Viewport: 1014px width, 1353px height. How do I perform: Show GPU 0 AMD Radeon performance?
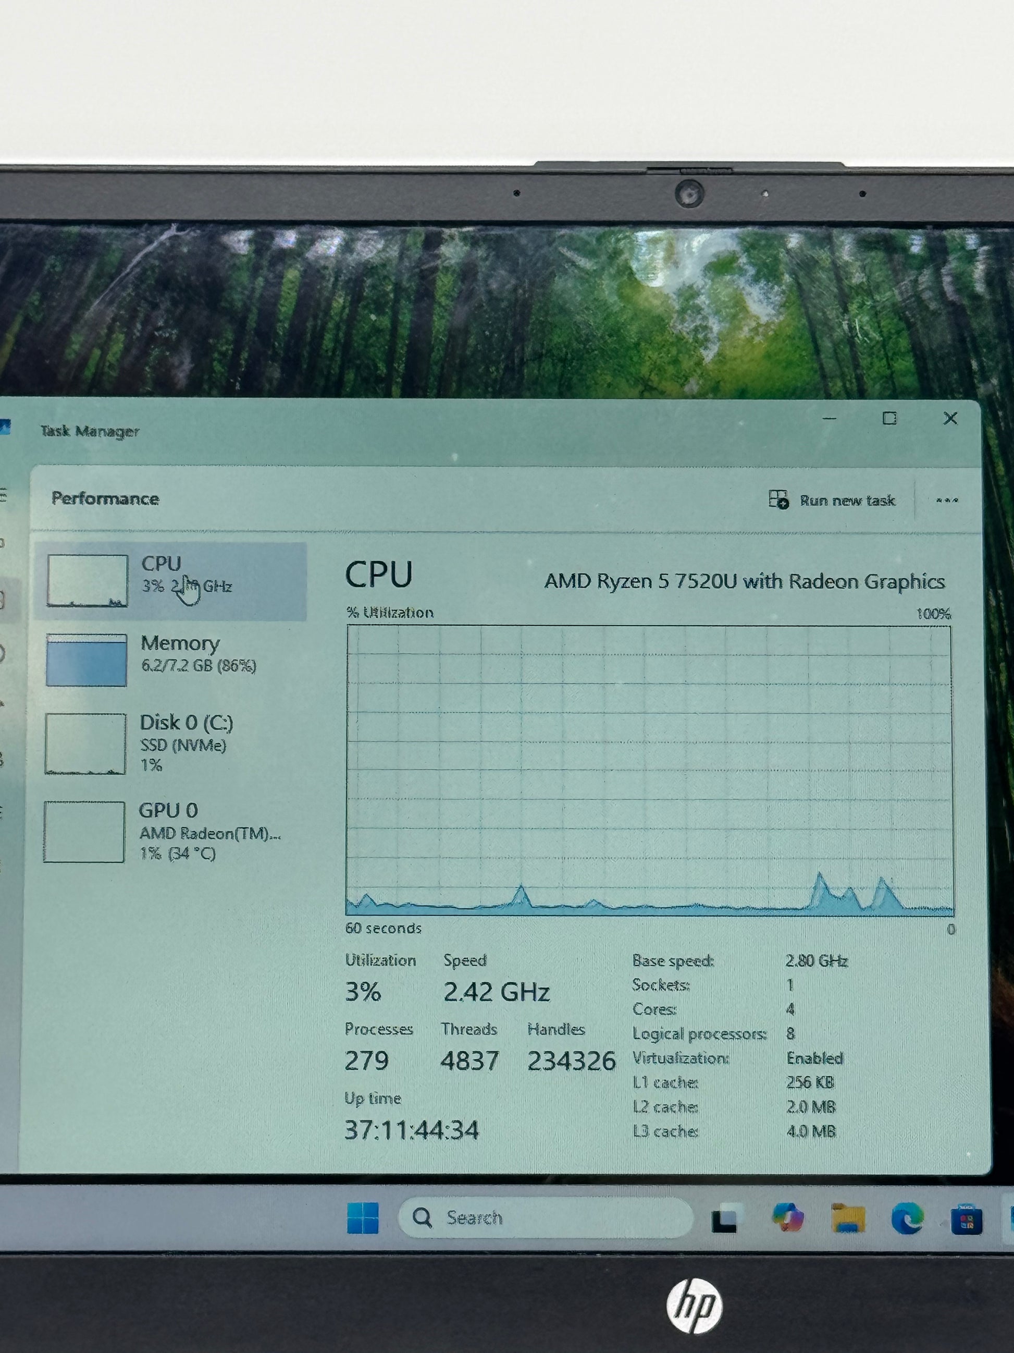click(168, 810)
